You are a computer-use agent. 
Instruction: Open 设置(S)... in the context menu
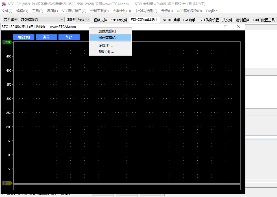click(106, 46)
